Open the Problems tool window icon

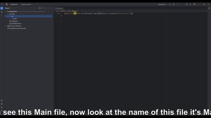tap(2, 107)
